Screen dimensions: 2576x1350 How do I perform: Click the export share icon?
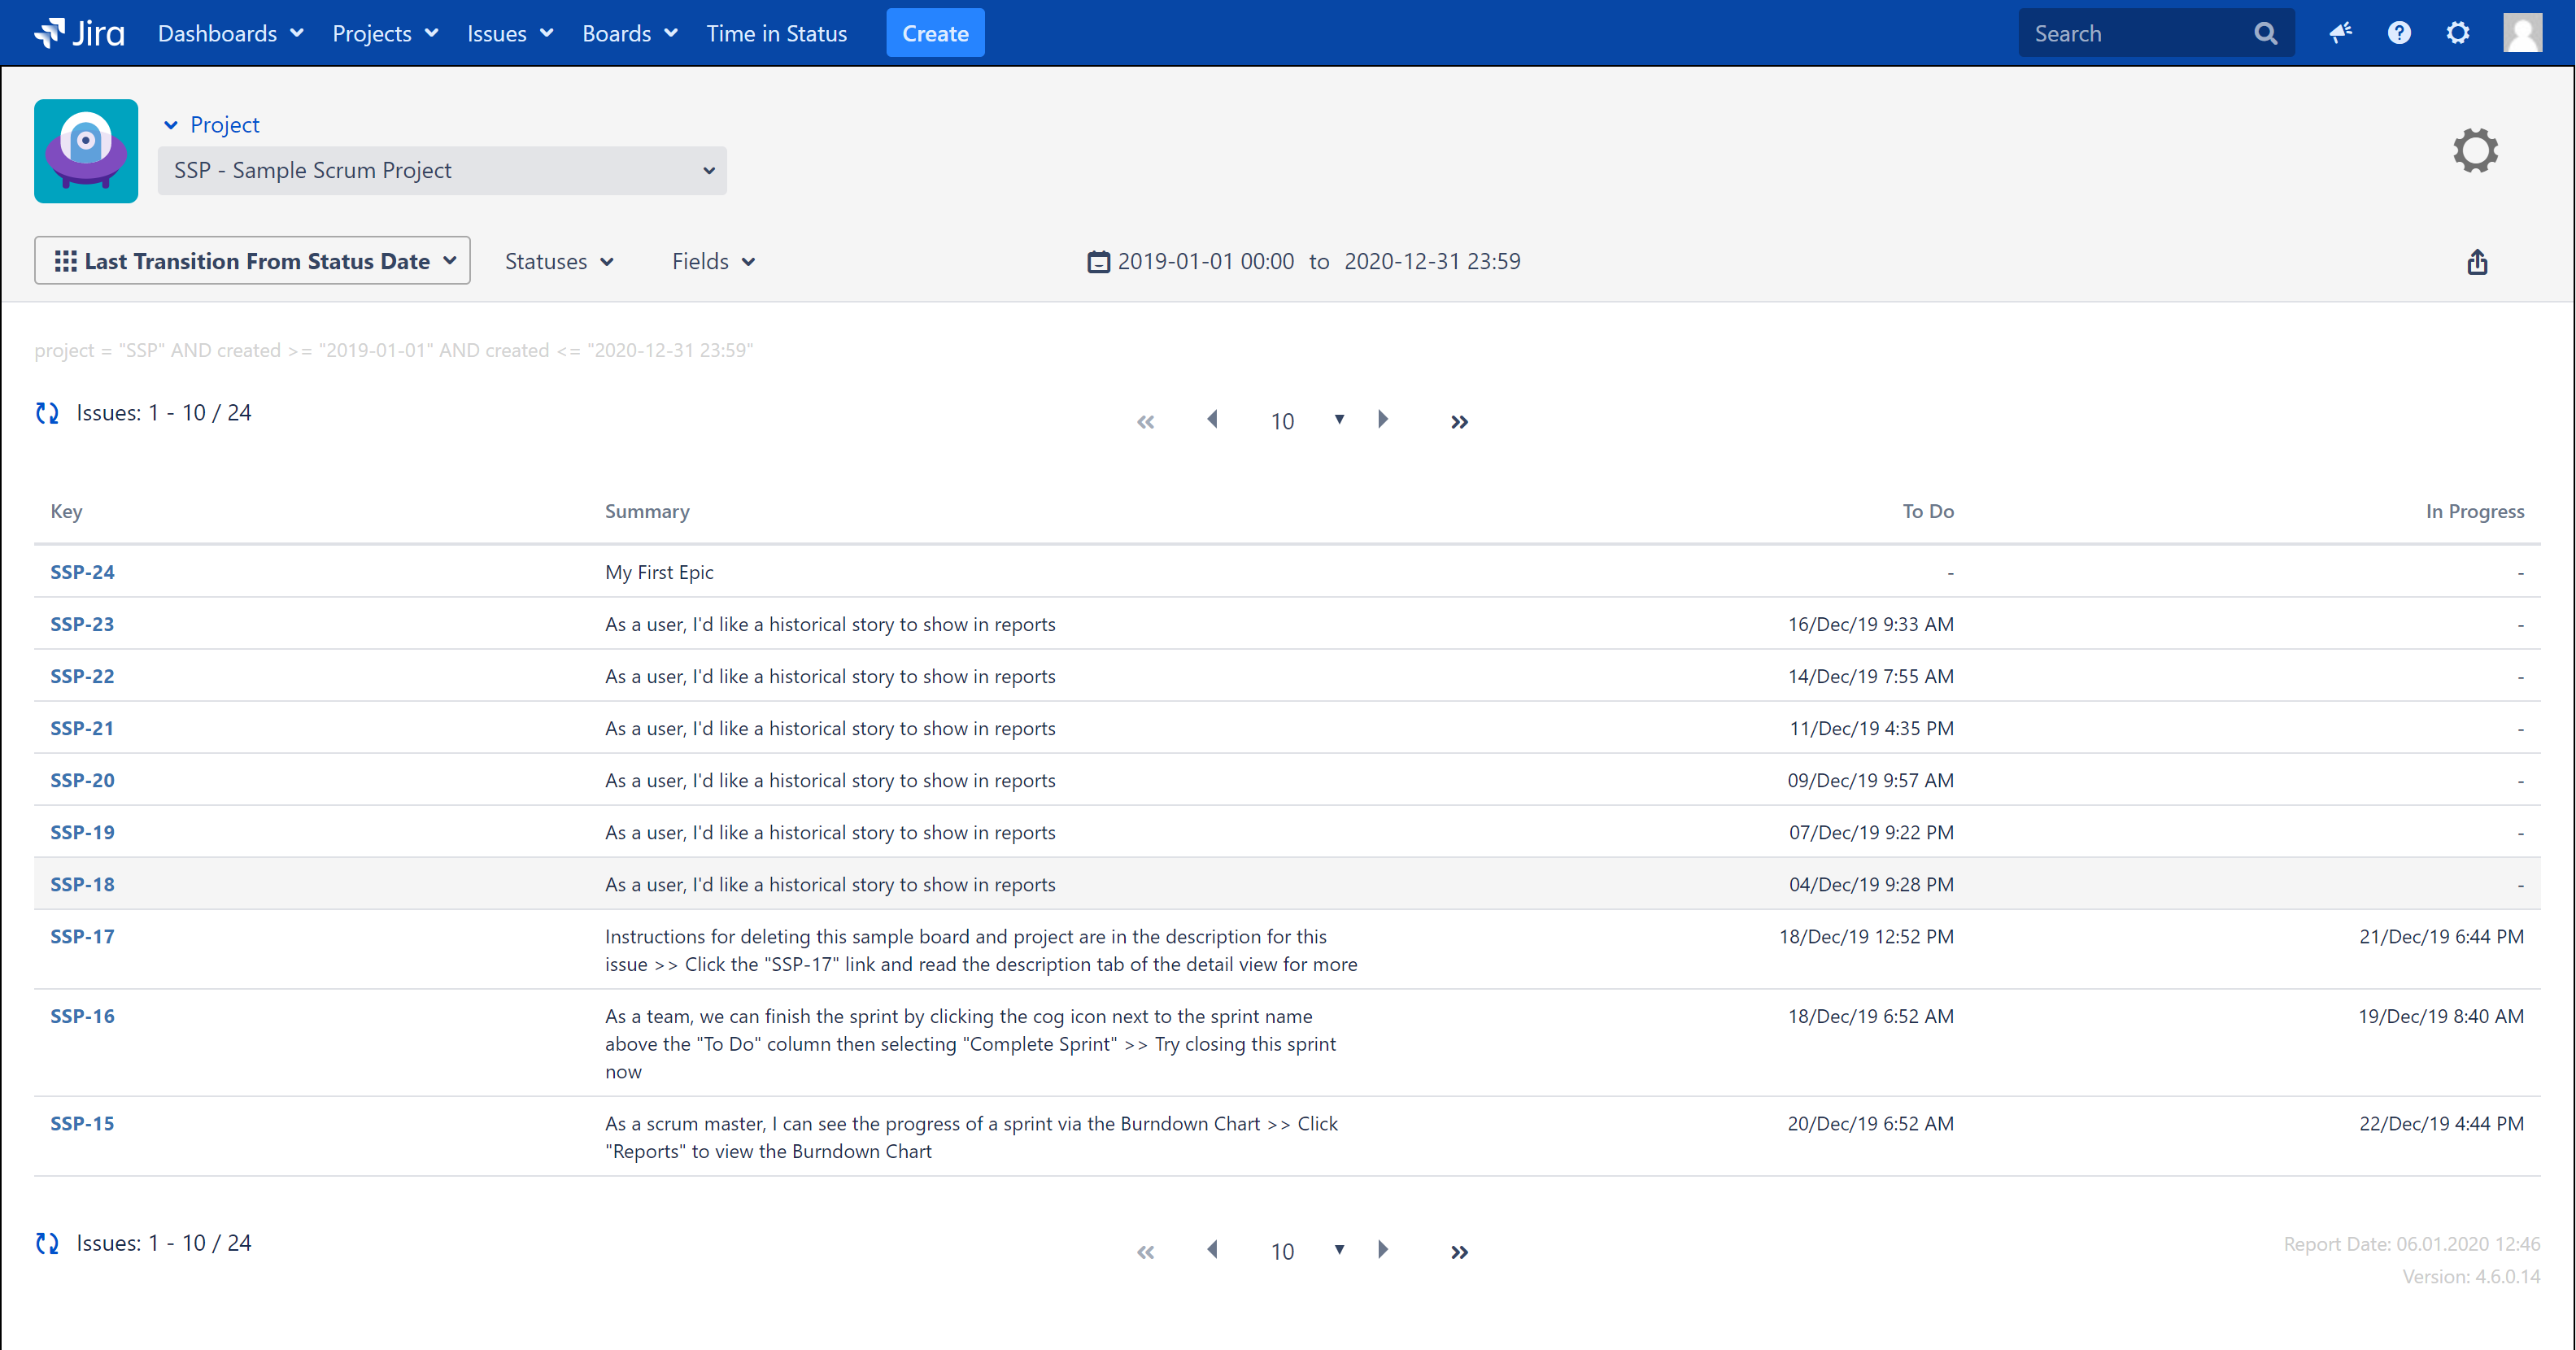[2477, 262]
